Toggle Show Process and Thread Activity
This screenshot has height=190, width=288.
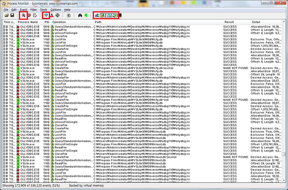click(114, 16)
